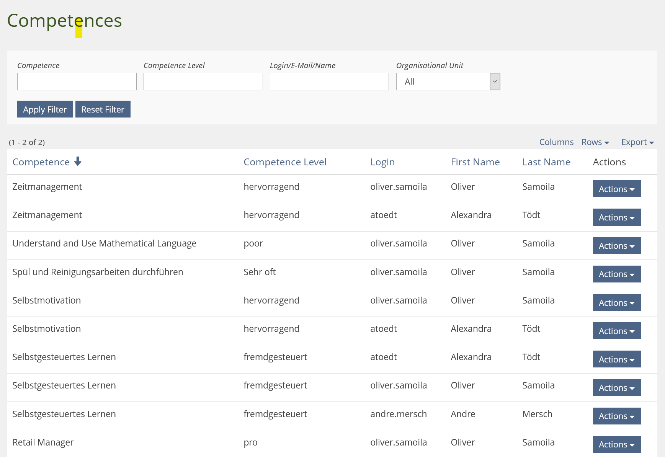Sort the table by Login column
The height and width of the screenshot is (457, 665).
(x=382, y=162)
